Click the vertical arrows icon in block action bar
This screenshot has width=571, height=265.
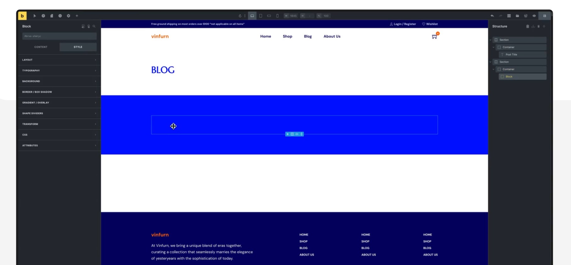point(301,134)
